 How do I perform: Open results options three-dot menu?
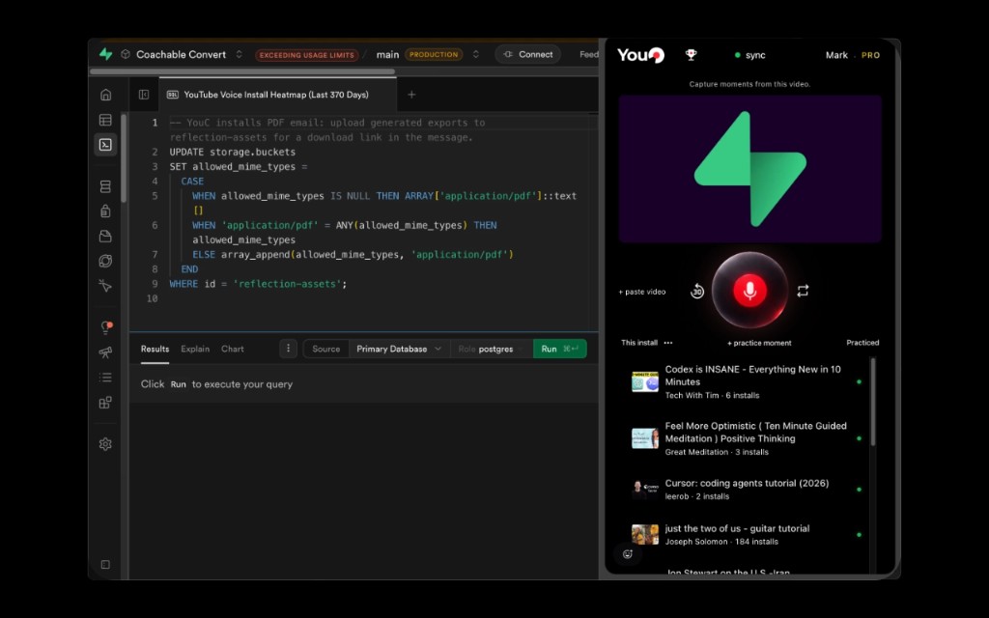(288, 348)
